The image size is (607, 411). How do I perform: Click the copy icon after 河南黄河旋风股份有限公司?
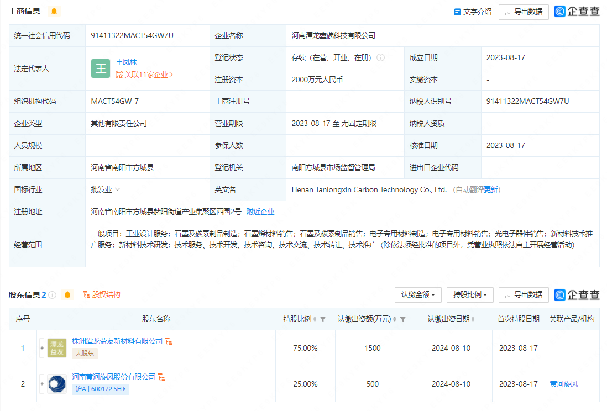point(163,377)
